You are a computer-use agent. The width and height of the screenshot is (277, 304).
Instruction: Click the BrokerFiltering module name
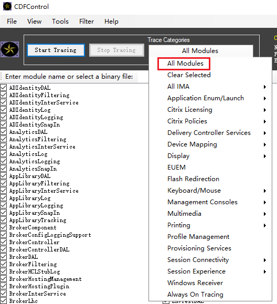pyautogui.click(x=33, y=264)
